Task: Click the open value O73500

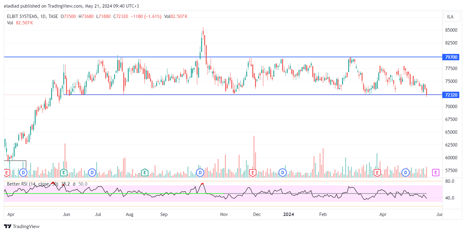Action: pyautogui.click(x=68, y=16)
